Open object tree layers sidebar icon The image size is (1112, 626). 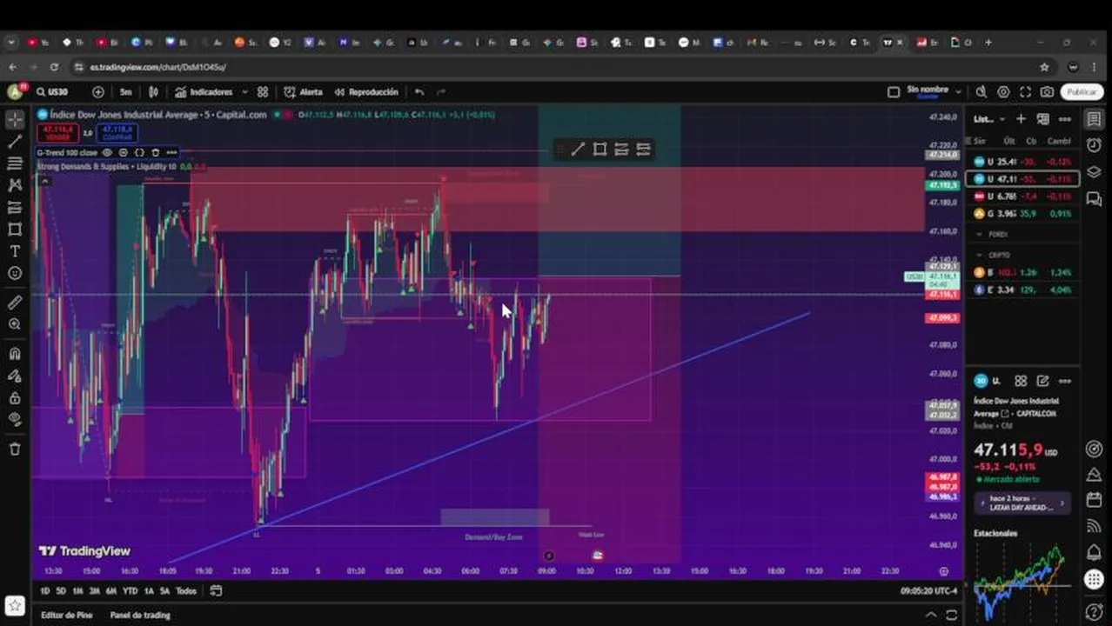(1094, 172)
